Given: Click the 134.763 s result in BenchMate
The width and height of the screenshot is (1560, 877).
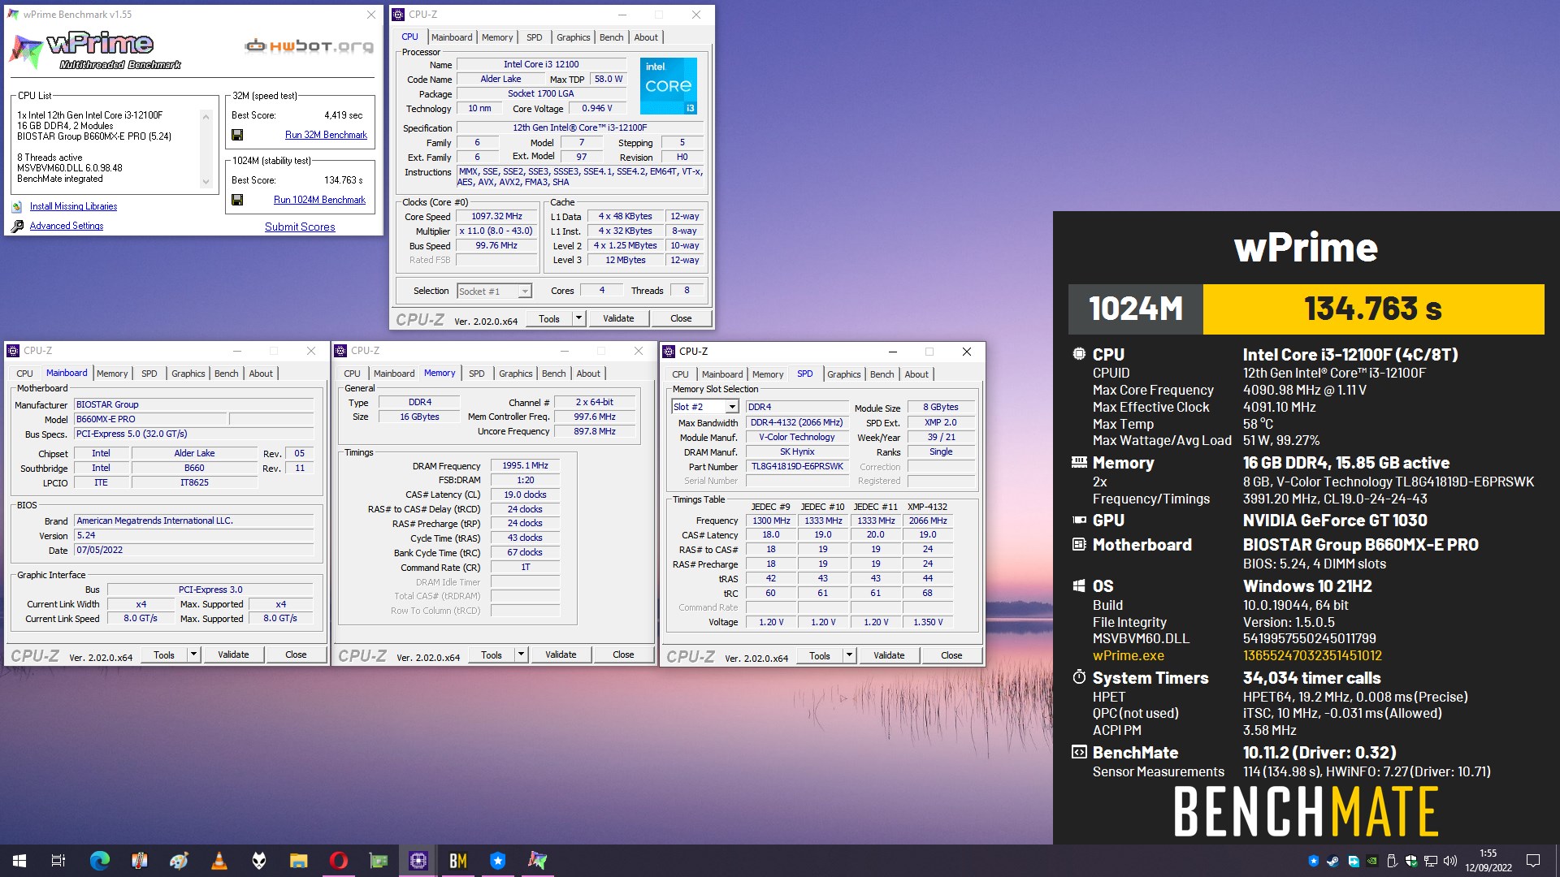Looking at the screenshot, I should tap(1373, 309).
